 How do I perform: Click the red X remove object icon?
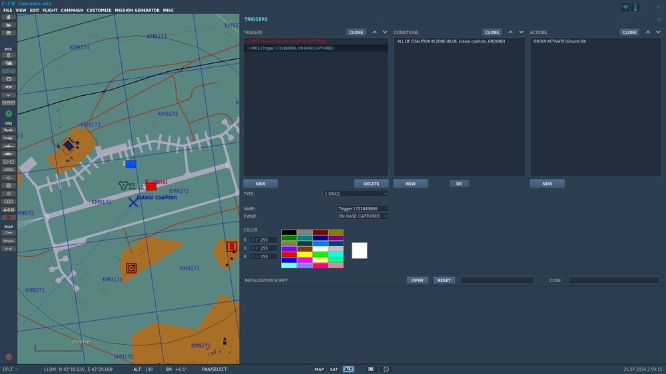pyautogui.click(x=9, y=218)
